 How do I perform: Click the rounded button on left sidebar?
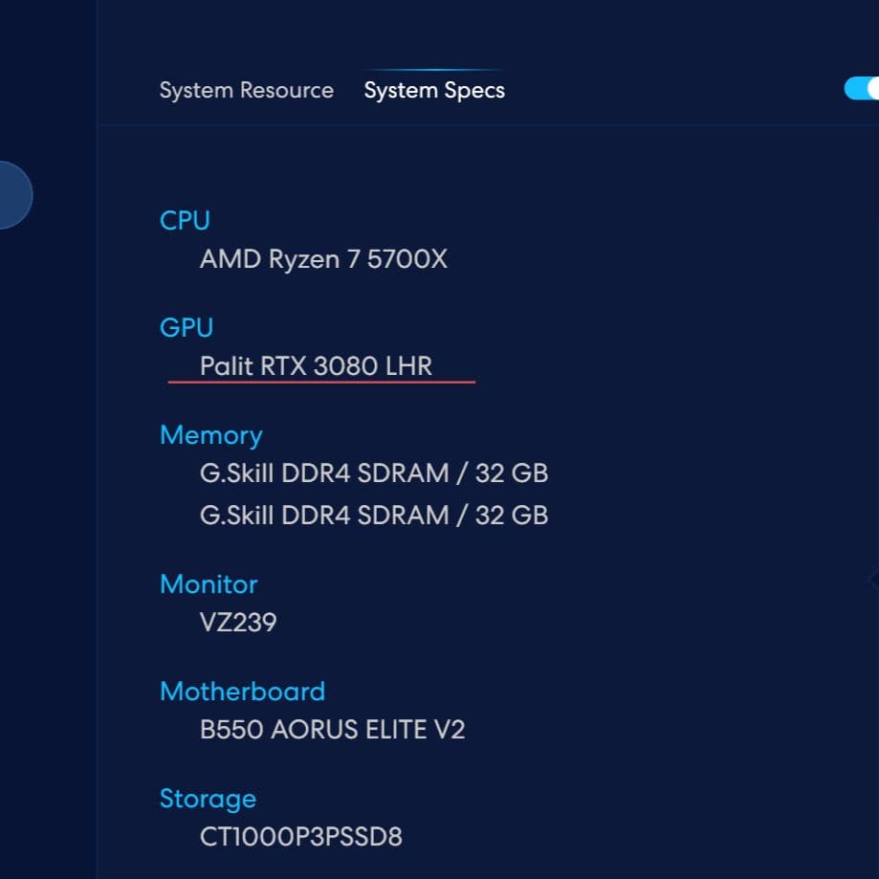(14, 194)
